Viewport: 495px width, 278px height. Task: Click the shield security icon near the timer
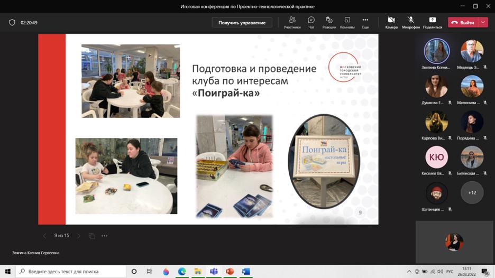pos(12,23)
